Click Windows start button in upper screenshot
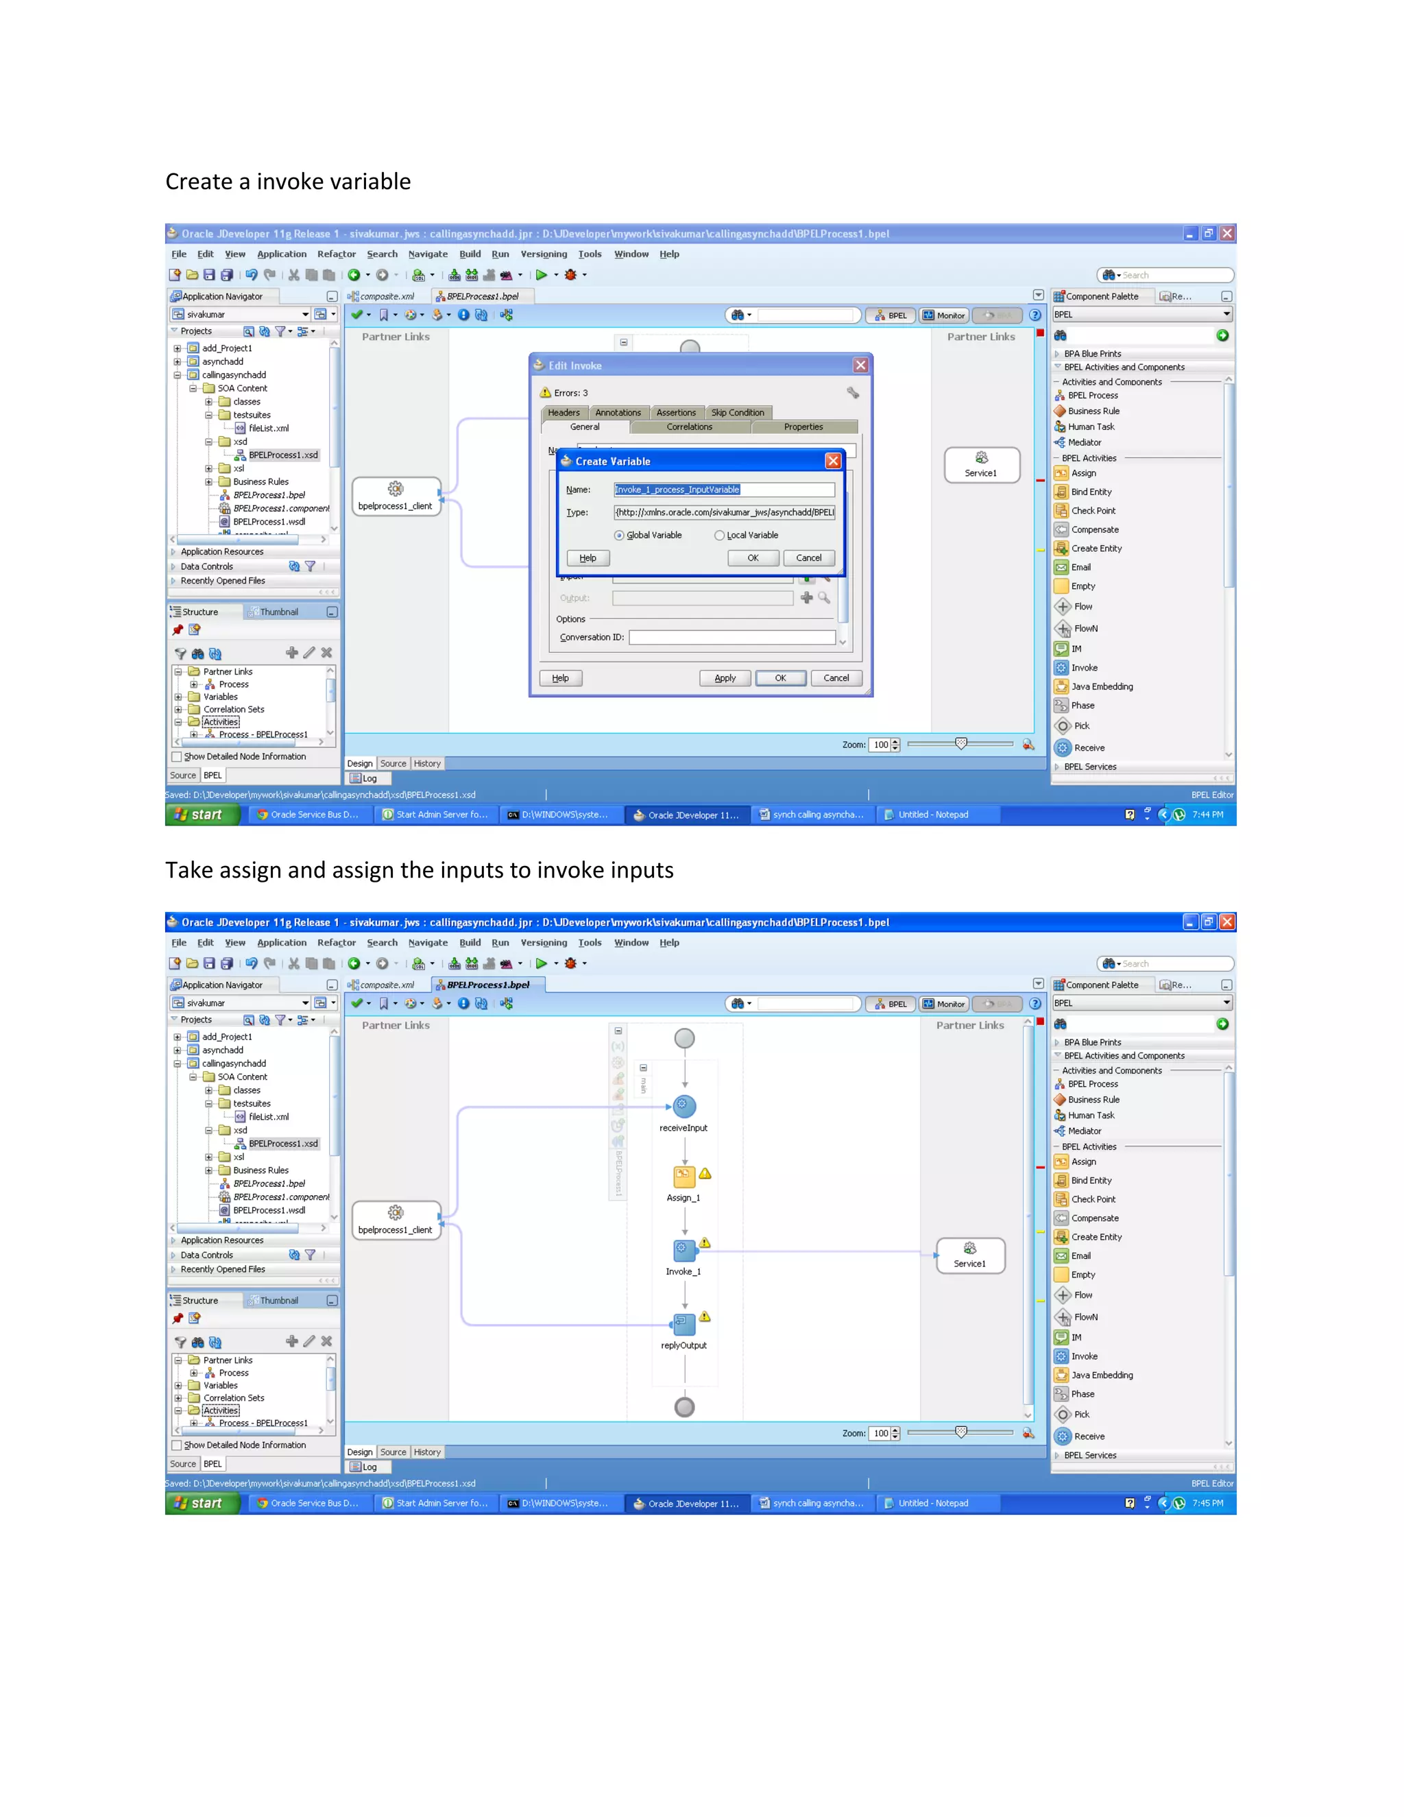The image size is (1404, 1817). (202, 815)
